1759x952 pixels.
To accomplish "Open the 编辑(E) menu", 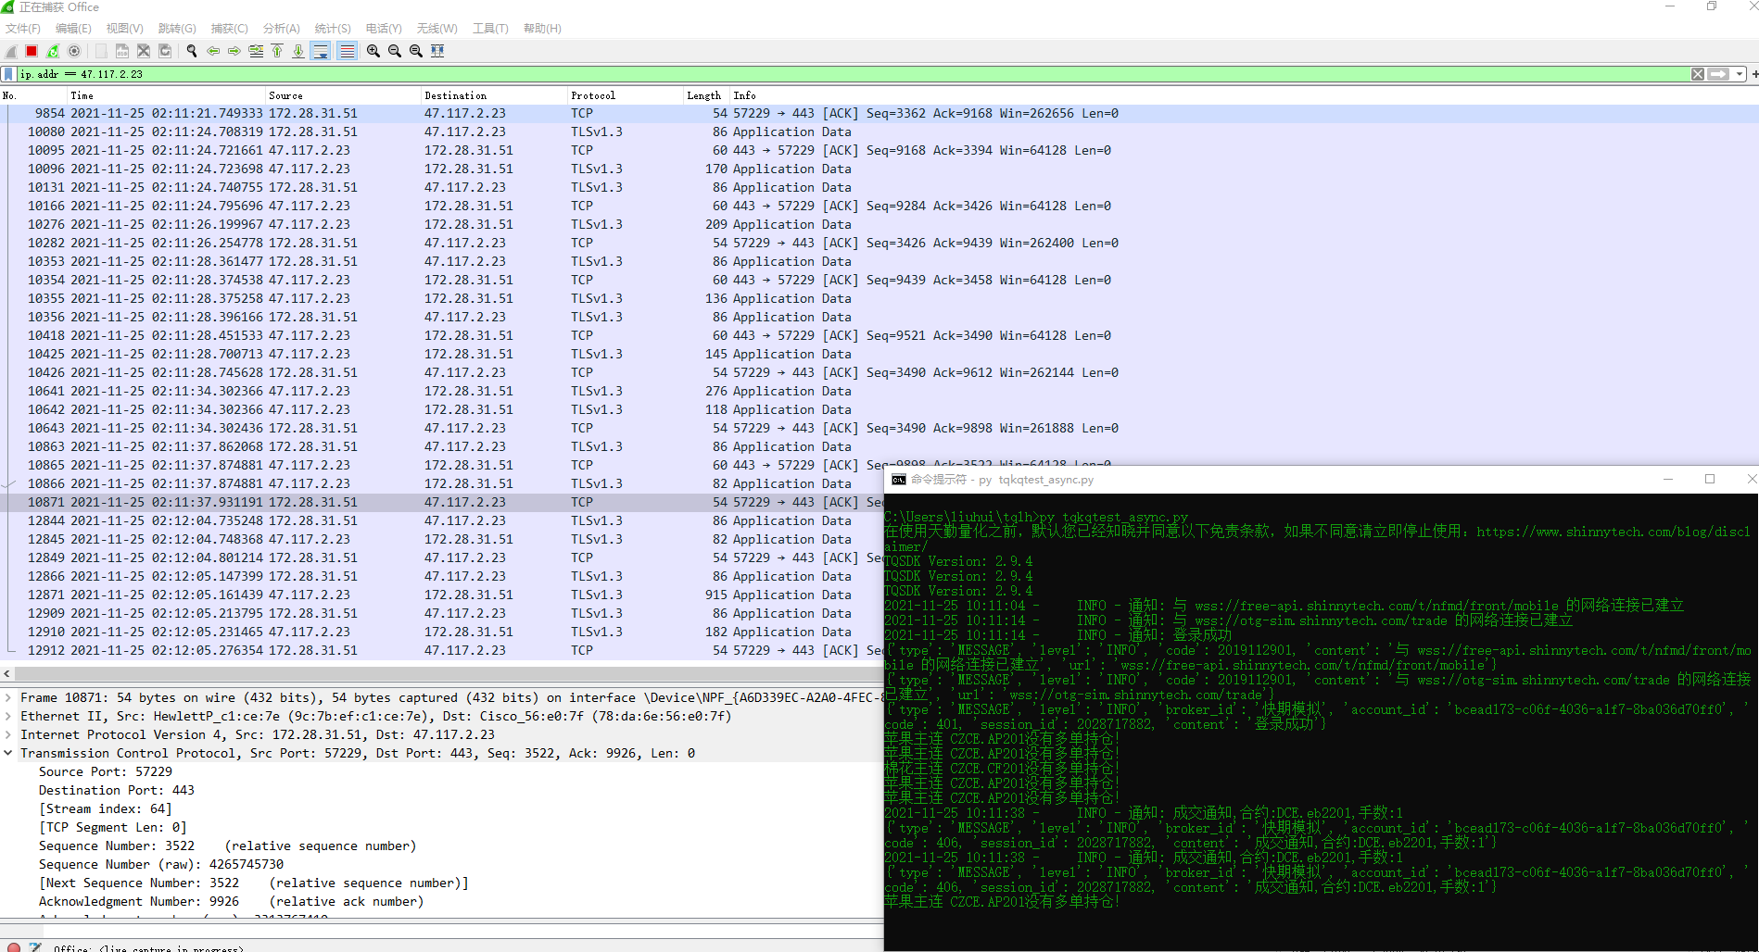I will [x=73, y=29].
